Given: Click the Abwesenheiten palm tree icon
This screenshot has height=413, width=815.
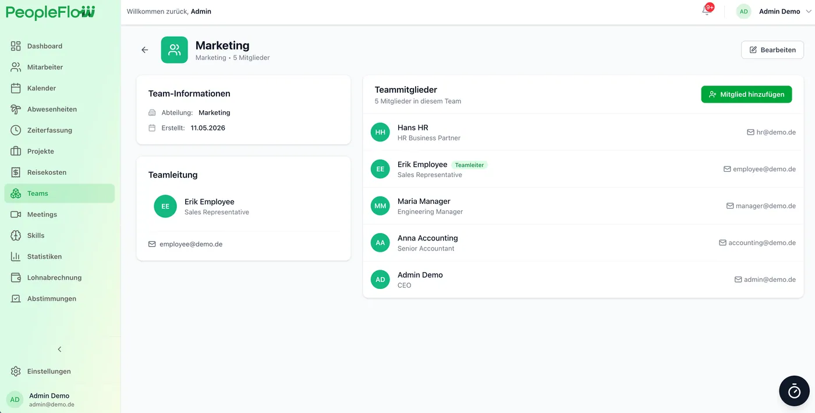Looking at the screenshot, I should 16,109.
